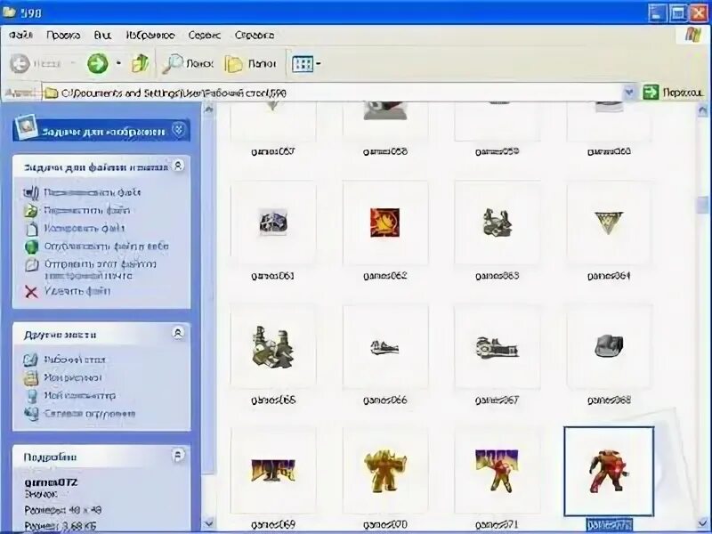Click the Back (Назад) navigation button
The height and width of the screenshot is (534, 712).
36,63
